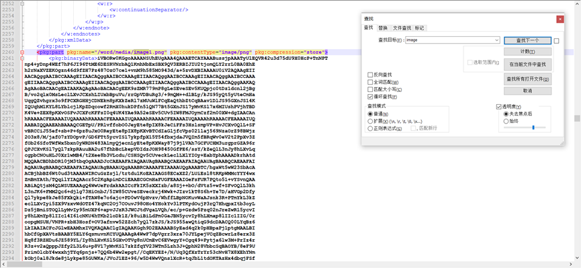Image resolution: width=581 pixels, height=268 pixels.
Task: Click the 计数 button
Action: coord(527,51)
